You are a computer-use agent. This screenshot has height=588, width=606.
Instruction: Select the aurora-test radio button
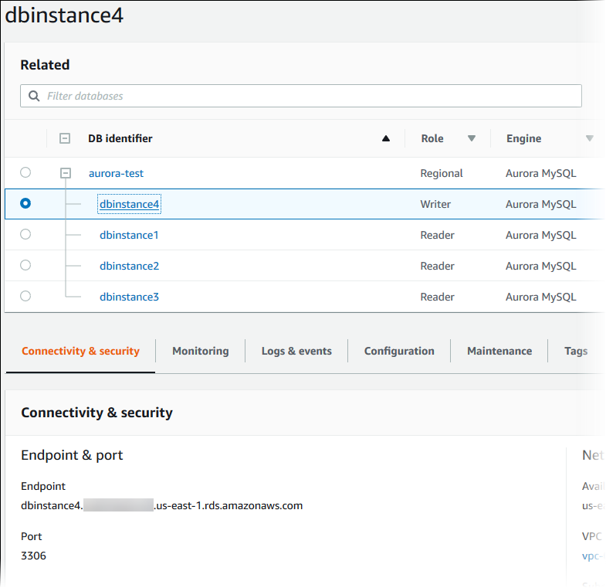pyautogui.click(x=25, y=173)
